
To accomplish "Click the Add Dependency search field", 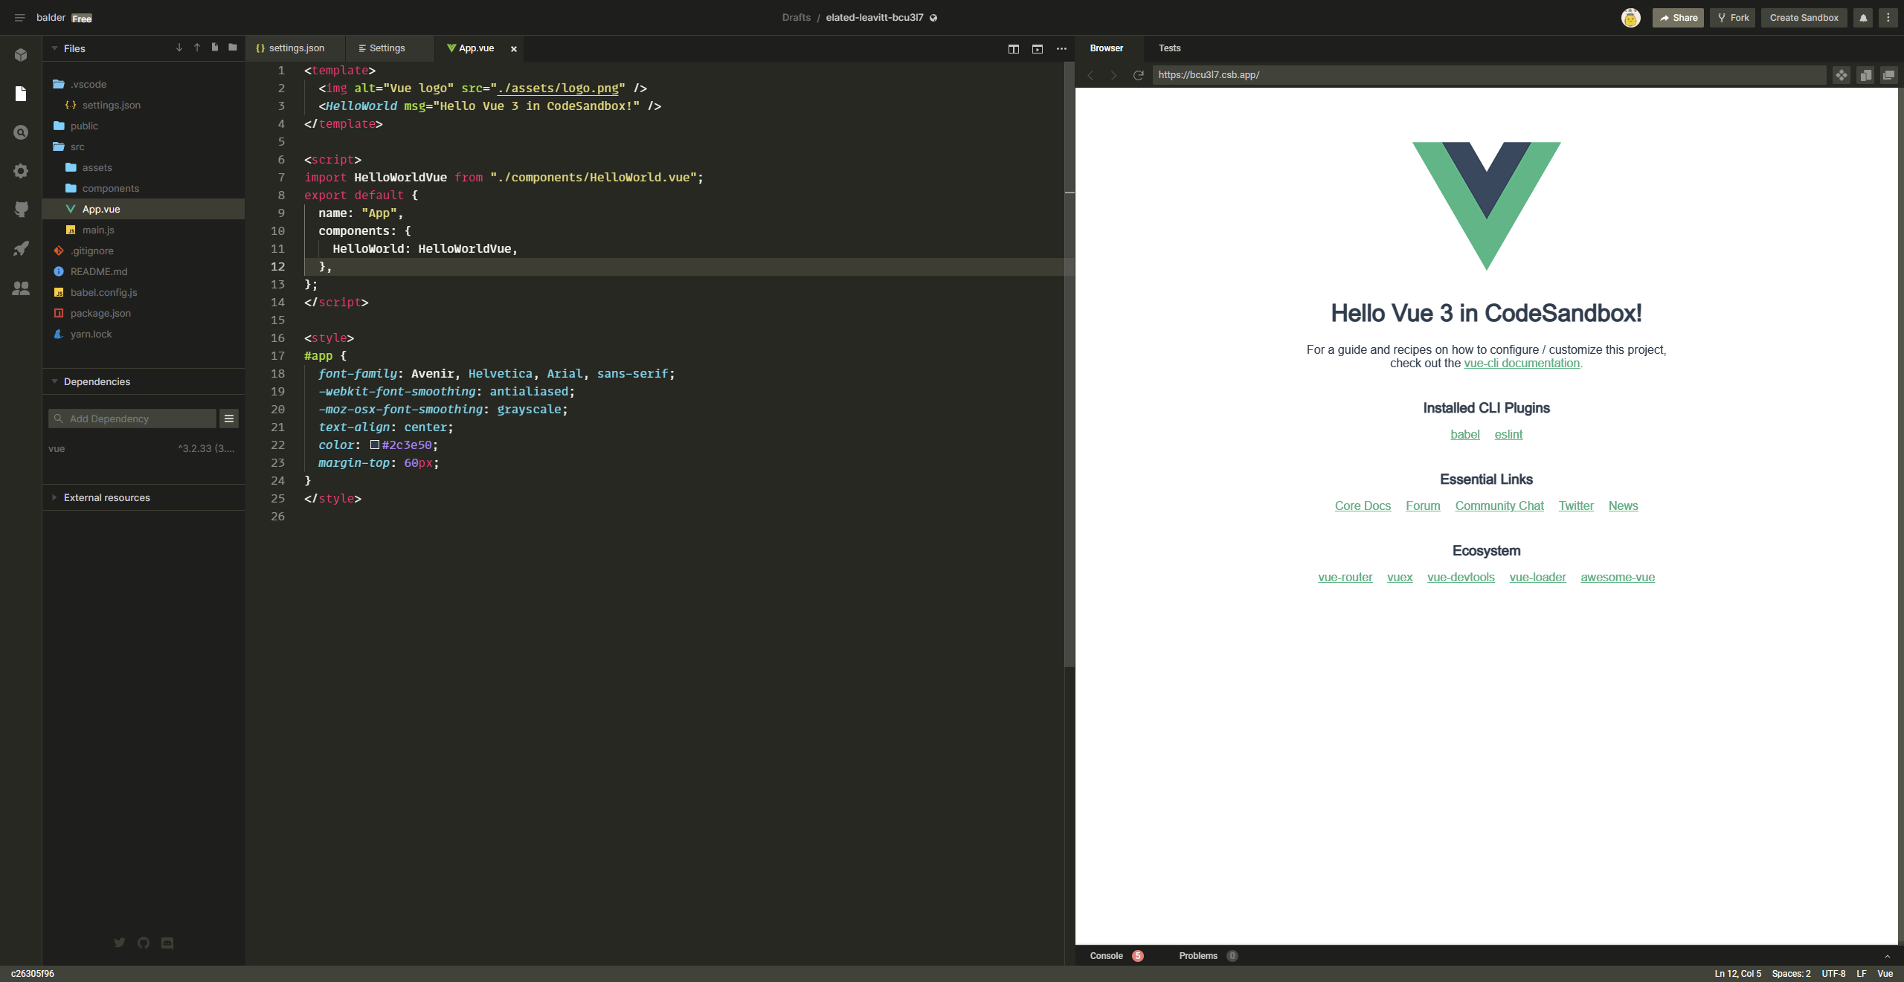I will (x=132, y=419).
